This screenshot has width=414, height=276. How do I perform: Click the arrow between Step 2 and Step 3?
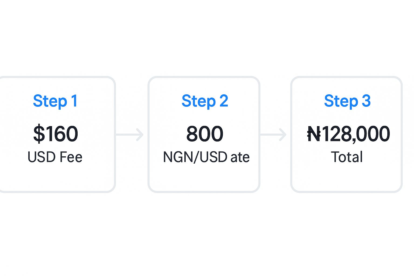(273, 134)
